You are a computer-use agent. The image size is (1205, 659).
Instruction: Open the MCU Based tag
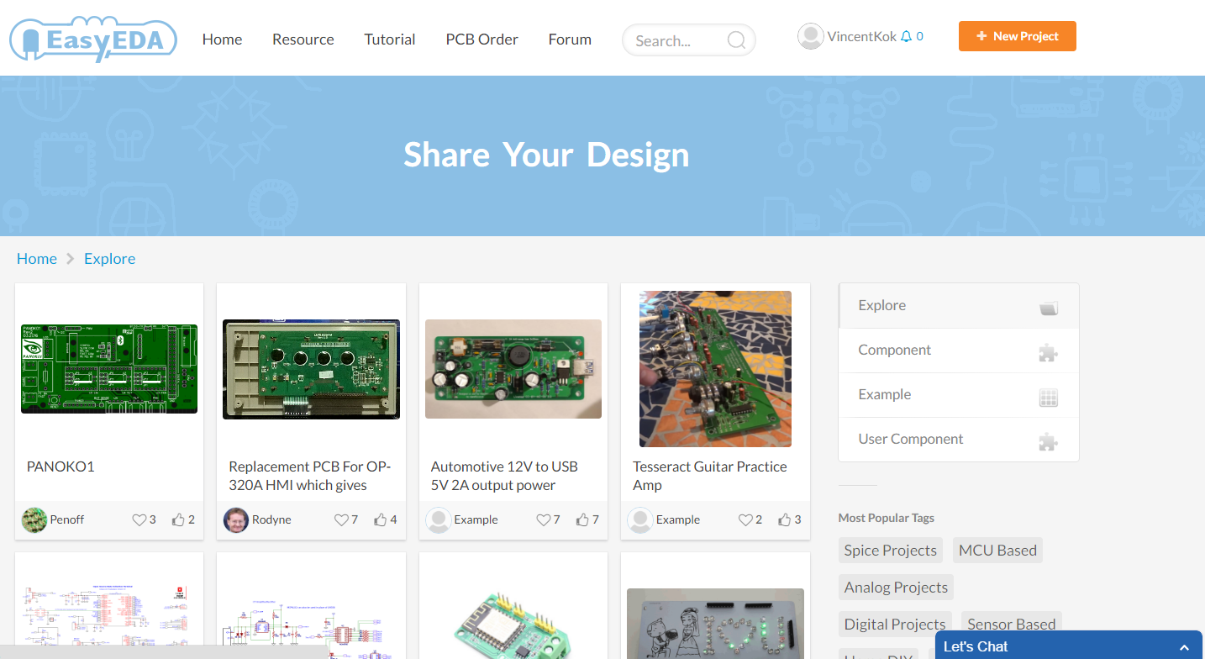997,550
